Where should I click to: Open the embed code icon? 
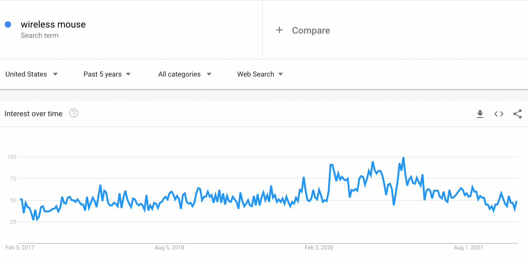[499, 114]
